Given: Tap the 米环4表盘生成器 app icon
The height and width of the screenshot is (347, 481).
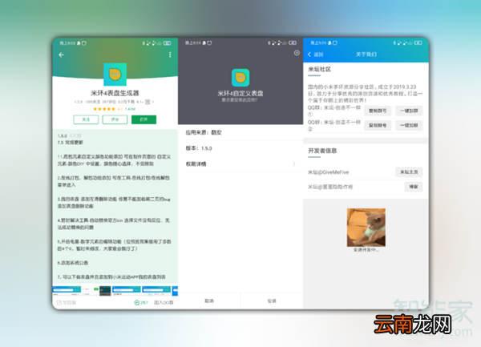Looking at the screenshot, I should tap(115, 75).
